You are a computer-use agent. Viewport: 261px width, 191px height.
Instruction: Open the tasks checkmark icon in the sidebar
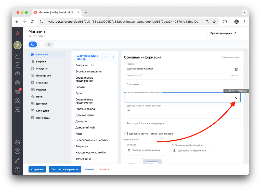click(18, 65)
